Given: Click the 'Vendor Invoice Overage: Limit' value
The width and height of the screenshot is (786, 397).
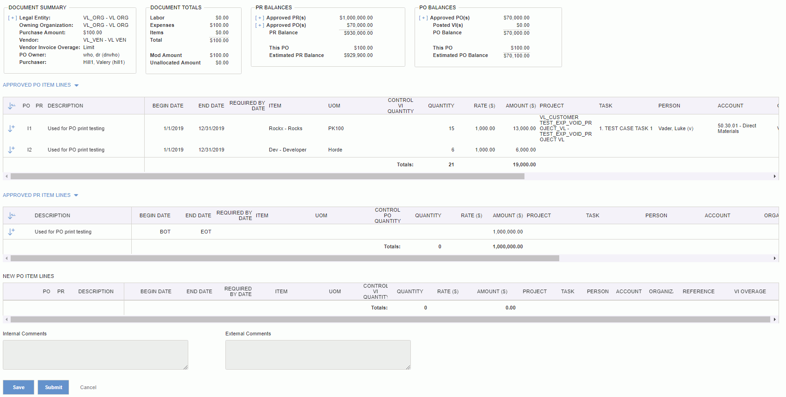Looking at the screenshot, I should [x=89, y=48].
